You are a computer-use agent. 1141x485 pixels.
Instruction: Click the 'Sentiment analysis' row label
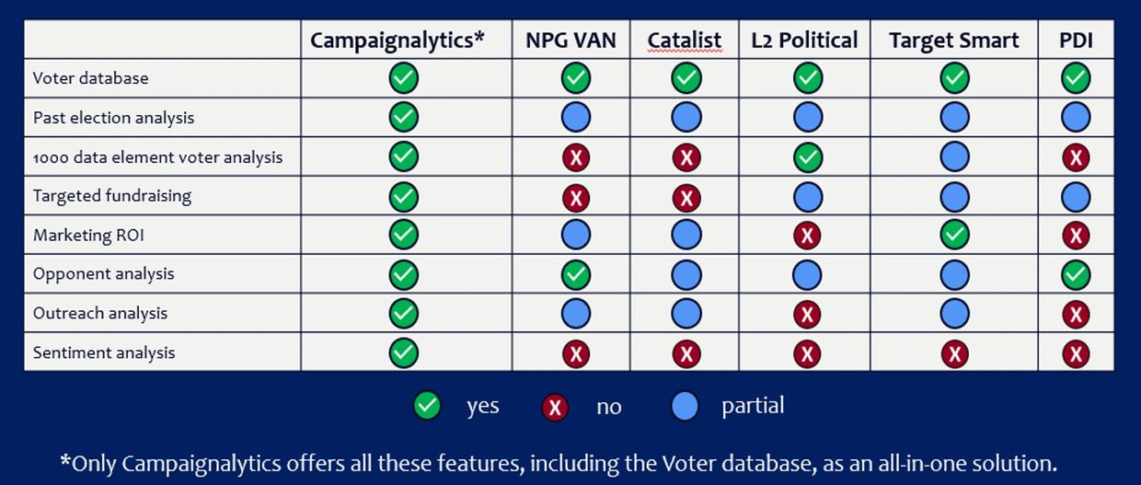tap(103, 352)
